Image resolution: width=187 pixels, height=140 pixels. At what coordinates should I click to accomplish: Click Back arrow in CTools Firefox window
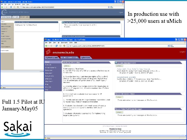2,7
